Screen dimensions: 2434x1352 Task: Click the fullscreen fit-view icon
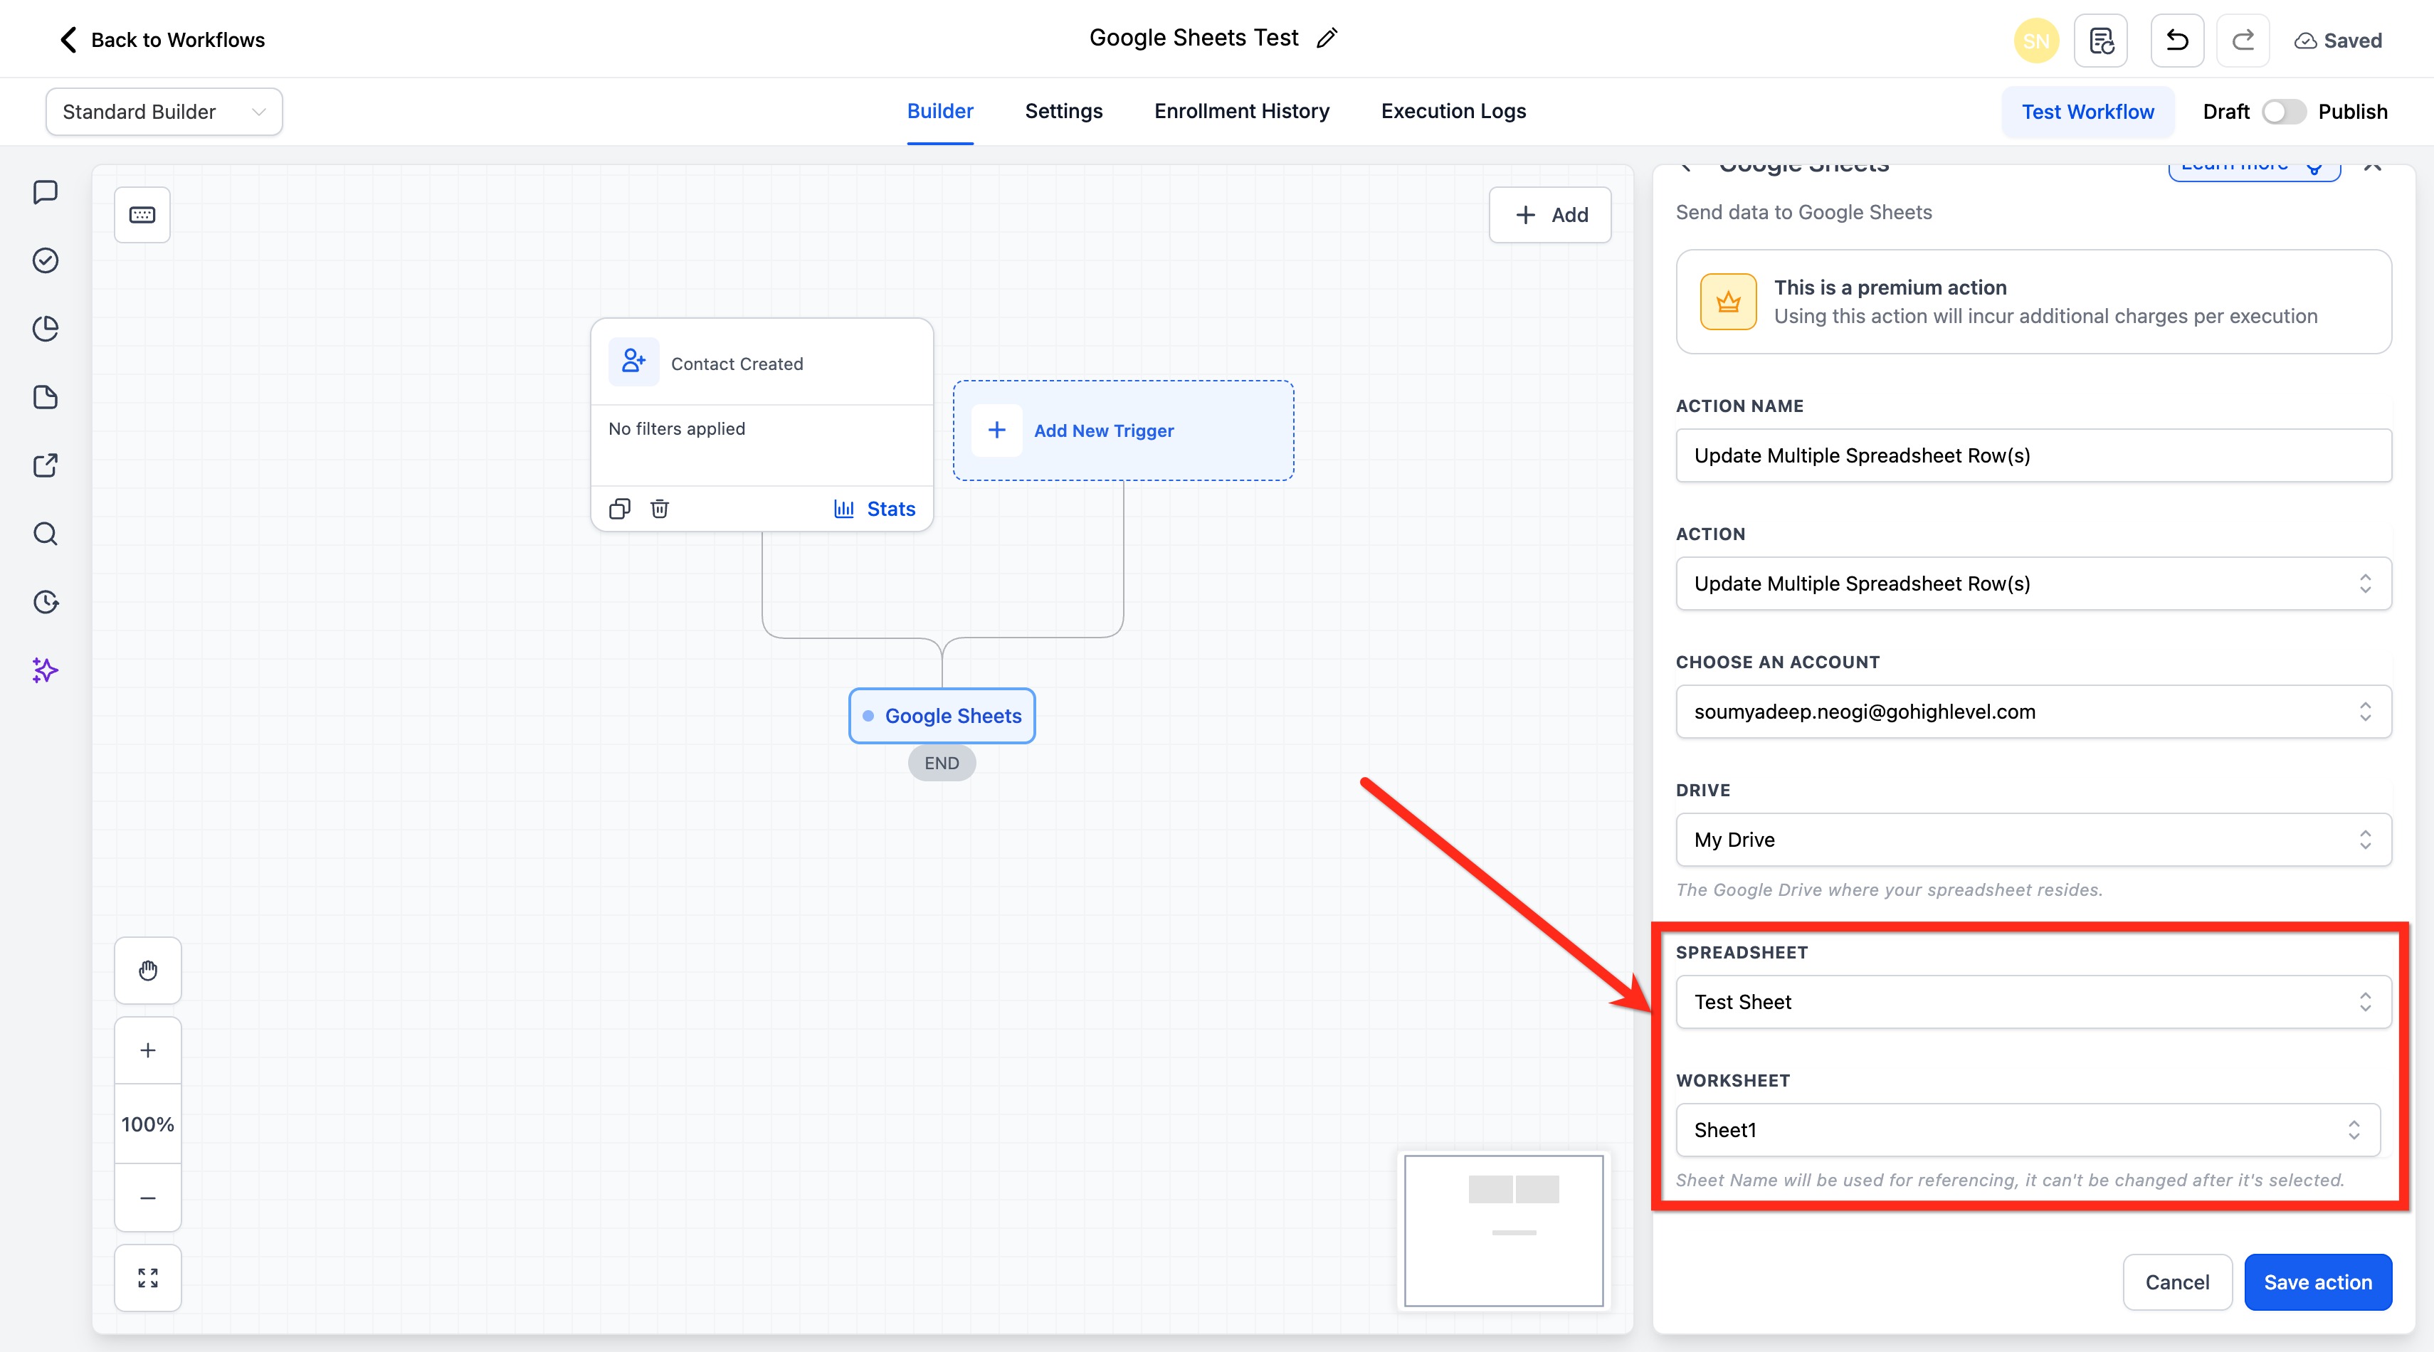(147, 1277)
